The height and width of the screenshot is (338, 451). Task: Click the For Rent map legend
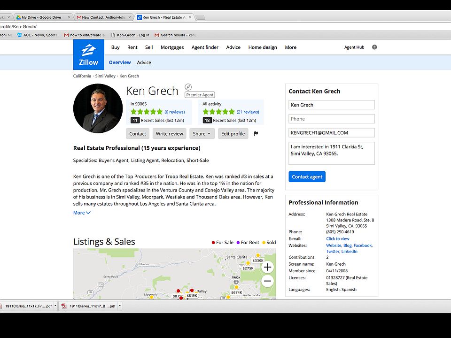(248, 243)
